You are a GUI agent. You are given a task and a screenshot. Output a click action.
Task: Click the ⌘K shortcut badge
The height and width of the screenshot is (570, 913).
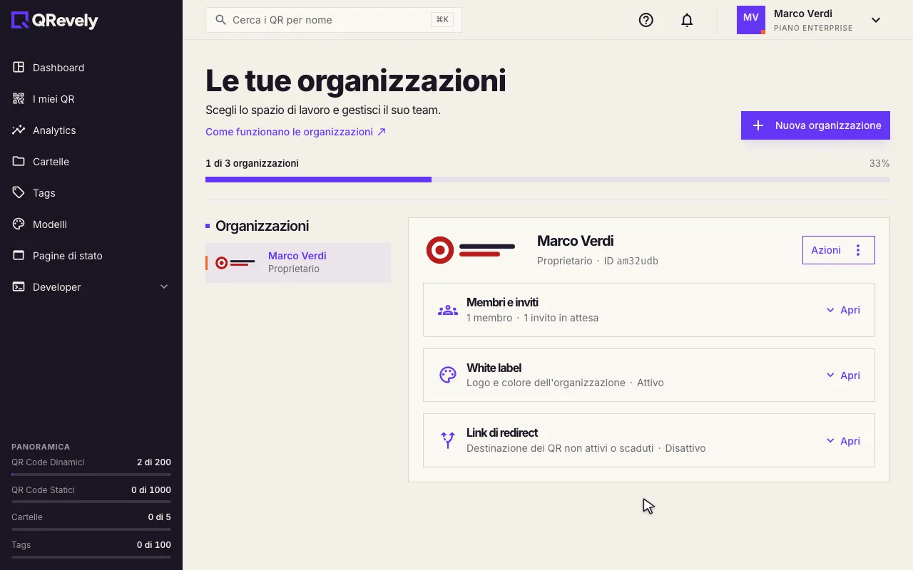pos(442,20)
